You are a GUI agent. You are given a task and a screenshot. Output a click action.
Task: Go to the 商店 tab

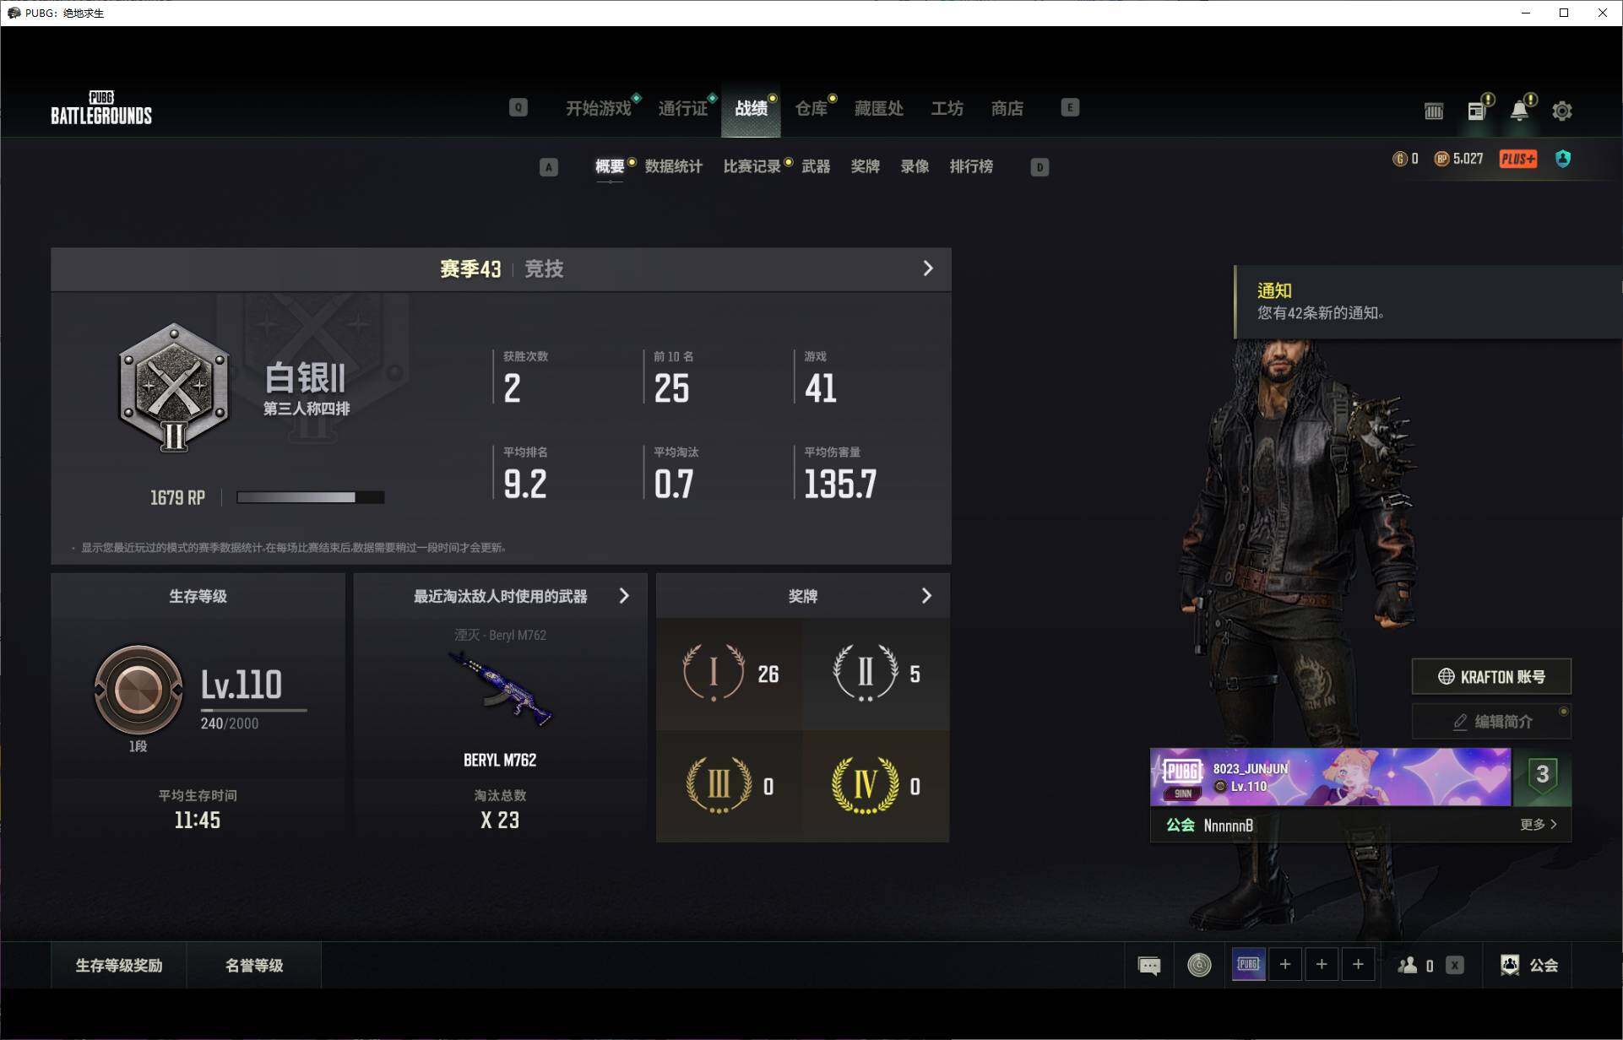tap(1007, 108)
